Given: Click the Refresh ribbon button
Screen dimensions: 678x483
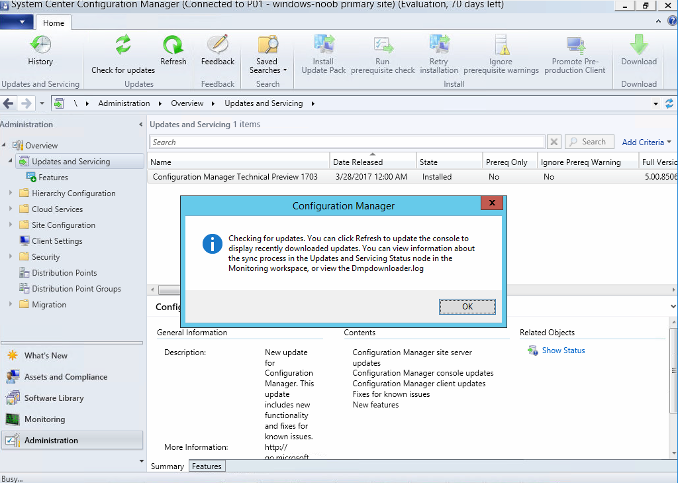Looking at the screenshot, I should (173, 50).
